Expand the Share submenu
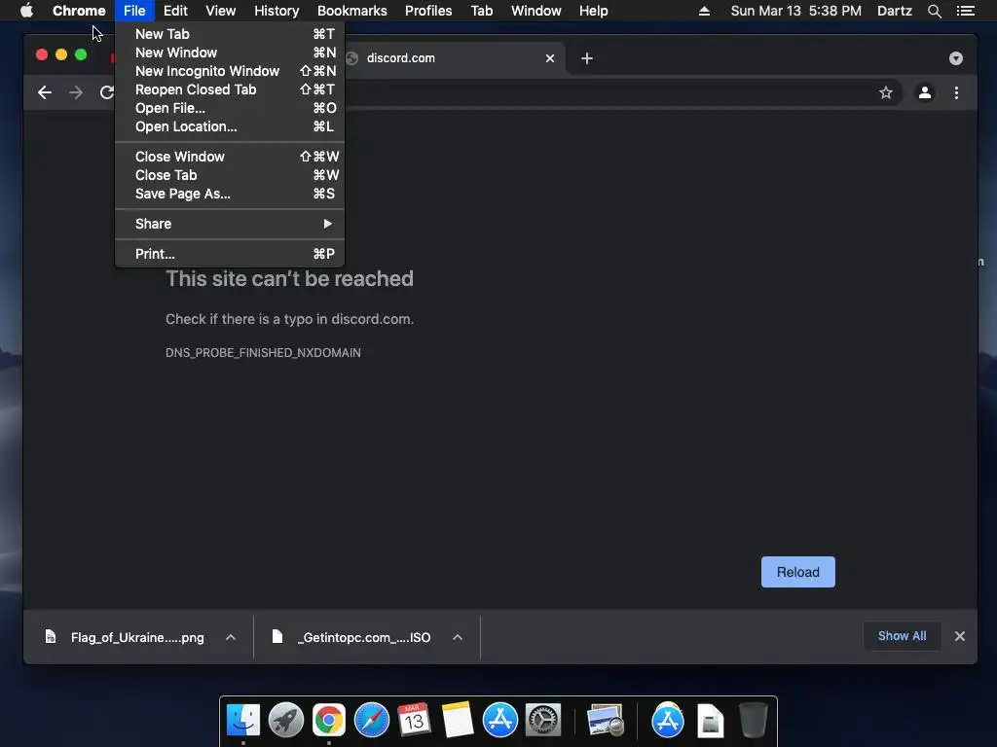The image size is (997, 747). (230, 224)
